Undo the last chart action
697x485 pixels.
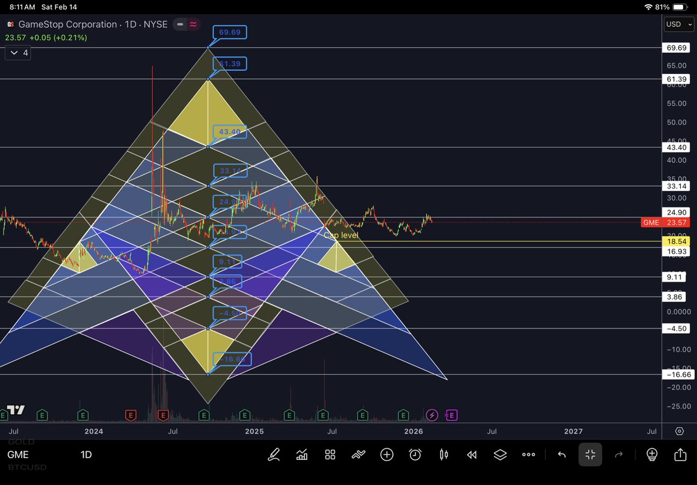pos(562,454)
